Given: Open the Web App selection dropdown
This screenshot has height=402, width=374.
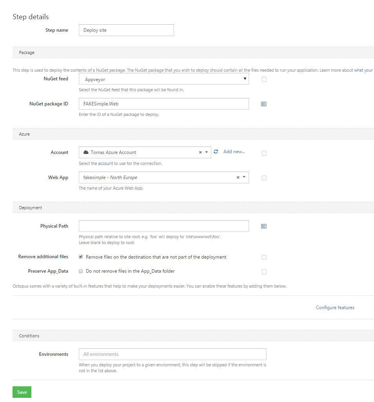Looking at the screenshot, I should point(244,177).
